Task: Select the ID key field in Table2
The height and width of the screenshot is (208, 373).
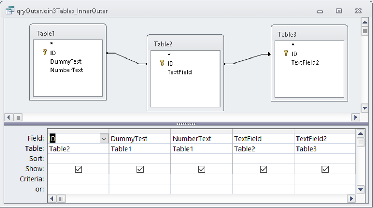Action: tap(170, 63)
